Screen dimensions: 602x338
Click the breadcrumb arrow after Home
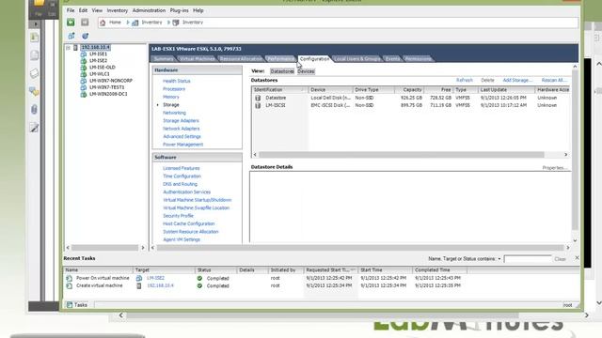(128, 23)
